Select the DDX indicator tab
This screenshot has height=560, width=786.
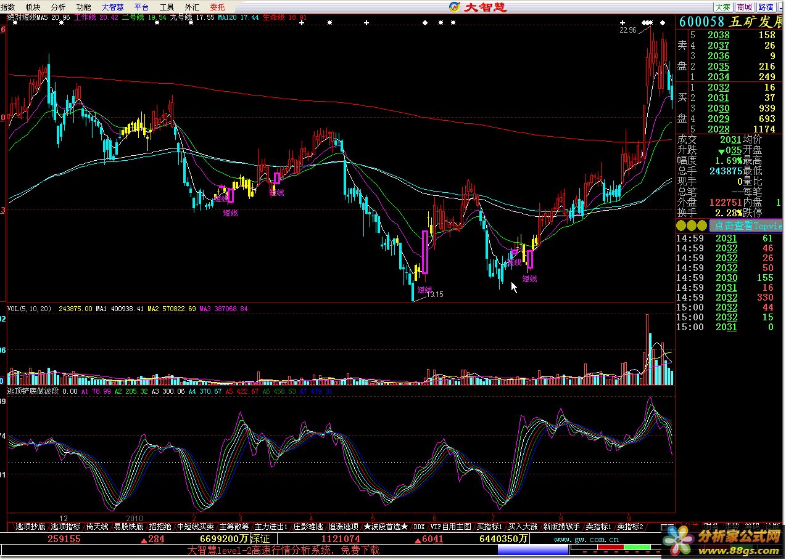[x=419, y=527]
